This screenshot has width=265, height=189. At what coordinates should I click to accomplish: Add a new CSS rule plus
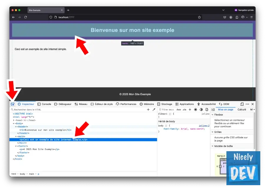[x=190, y=110]
